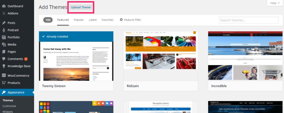Screen dimensions: 284x113
Task: Open the Comments speech bubble icon
Action: [4, 59]
